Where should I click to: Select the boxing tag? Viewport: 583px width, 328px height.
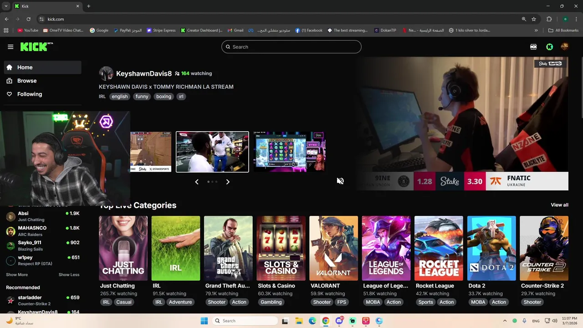point(164,97)
